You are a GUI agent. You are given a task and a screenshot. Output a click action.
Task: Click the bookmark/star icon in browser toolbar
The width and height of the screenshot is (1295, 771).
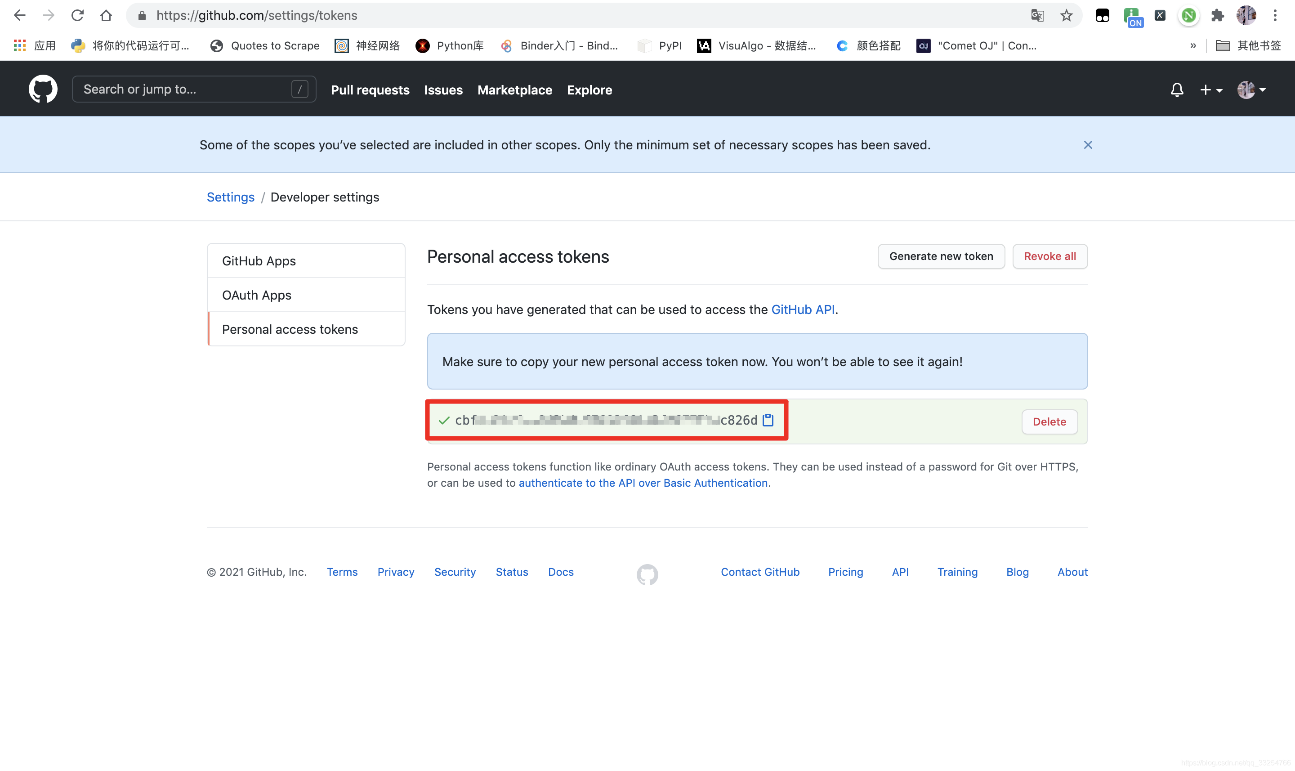click(x=1066, y=16)
